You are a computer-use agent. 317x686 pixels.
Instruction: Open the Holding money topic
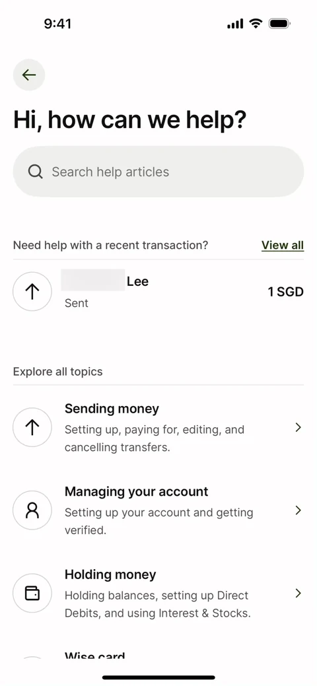coord(158,594)
